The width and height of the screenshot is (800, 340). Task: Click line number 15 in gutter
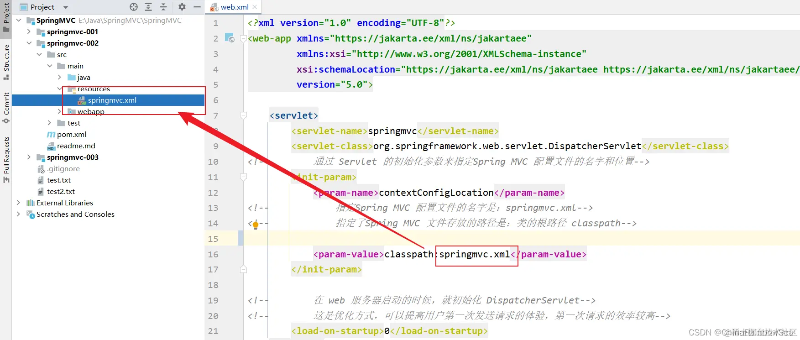point(213,239)
